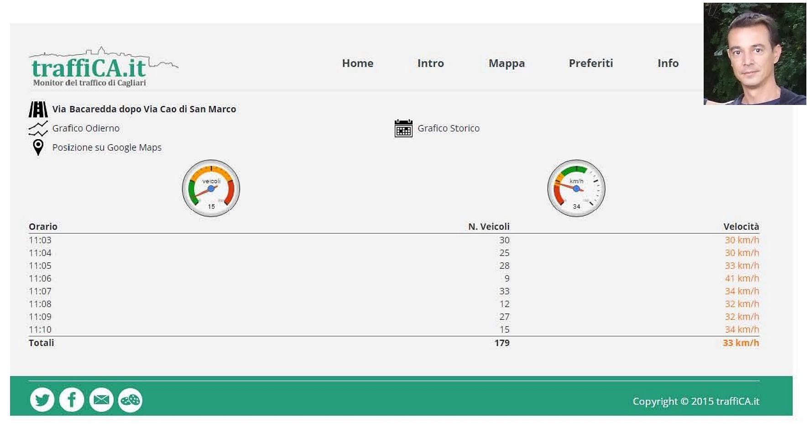The height and width of the screenshot is (433, 810).
Task: Click the email envelope icon
Action: pos(101,400)
